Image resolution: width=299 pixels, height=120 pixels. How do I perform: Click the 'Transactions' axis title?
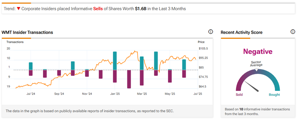pyautogui.click(x=15, y=42)
